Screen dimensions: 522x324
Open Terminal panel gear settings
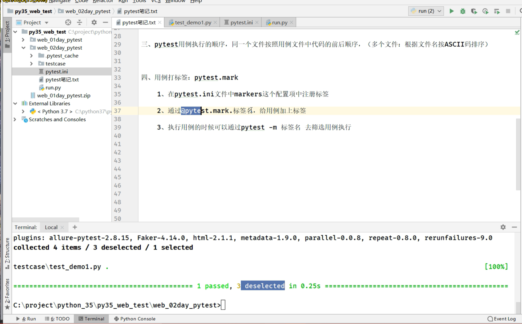tap(503, 227)
